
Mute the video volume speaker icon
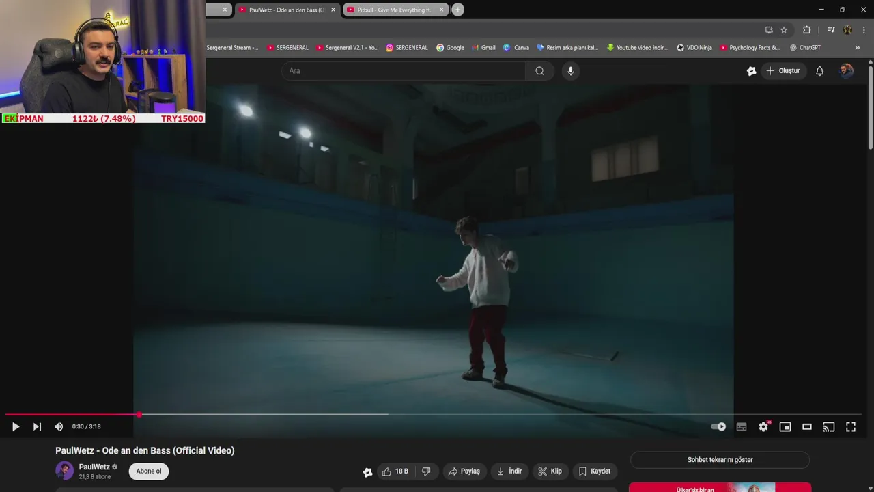coord(59,426)
